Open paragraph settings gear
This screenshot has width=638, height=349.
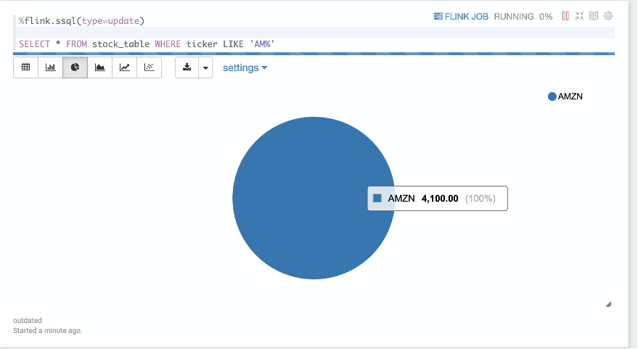tap(608, 16)
